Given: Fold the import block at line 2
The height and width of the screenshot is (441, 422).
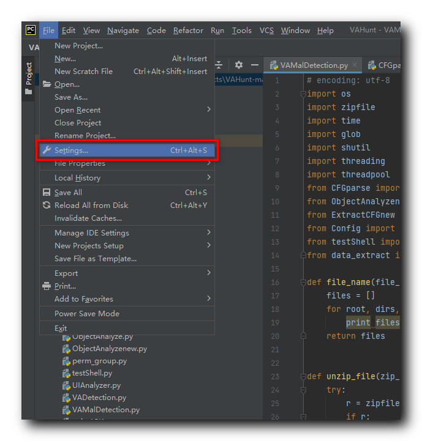Looking at the screenshot, I should coord(303,94).
